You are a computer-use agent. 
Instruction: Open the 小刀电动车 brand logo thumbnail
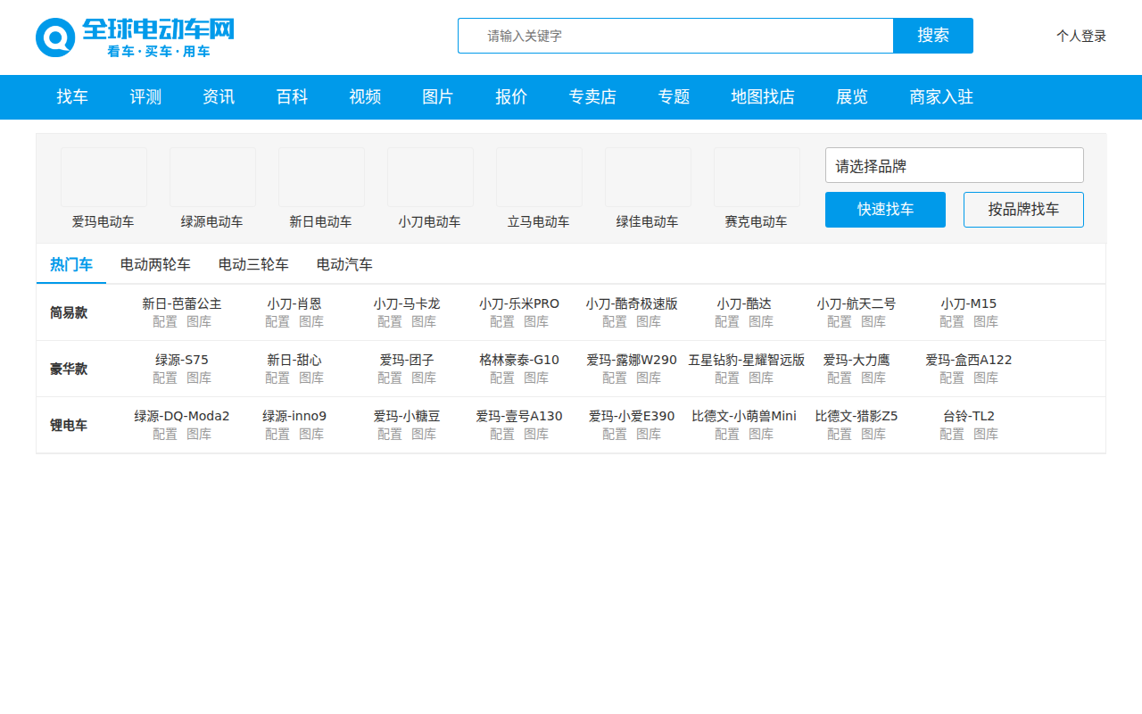pos(430,178)
